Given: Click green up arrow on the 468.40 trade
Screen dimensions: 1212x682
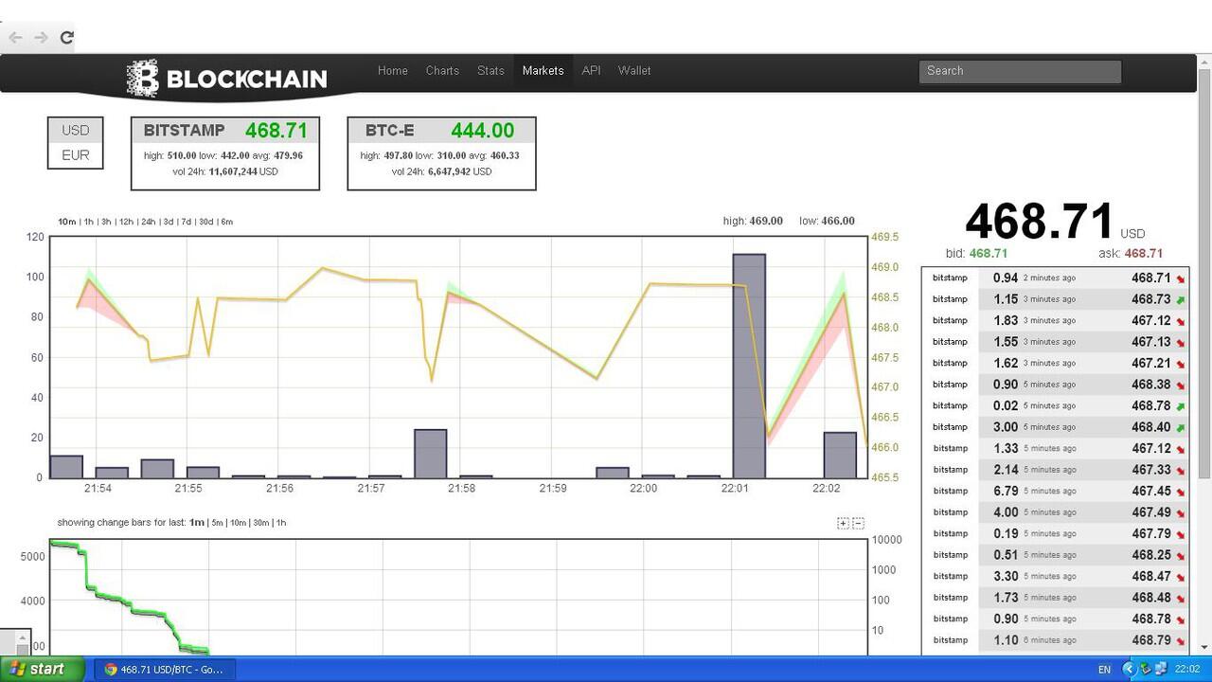Looking at the screenshot, I should point(1181,427).
